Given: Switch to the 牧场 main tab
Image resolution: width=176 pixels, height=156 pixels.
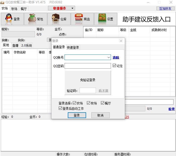Looking at the screenshot, I should pyautogui.click(x=14, y=9).
